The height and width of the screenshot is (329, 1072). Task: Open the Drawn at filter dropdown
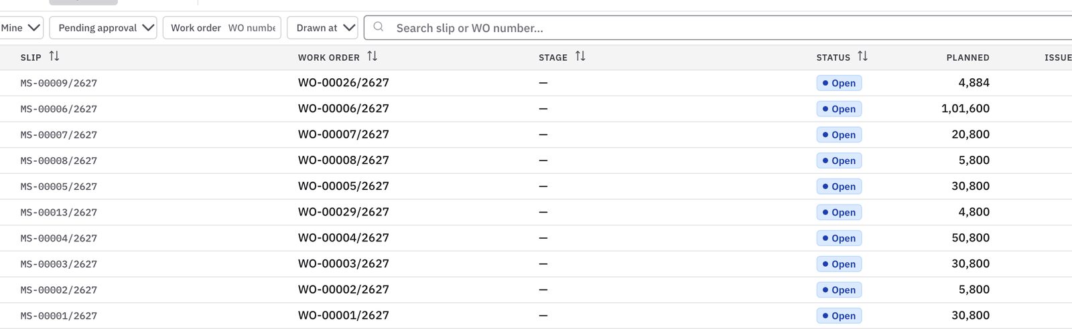(322, 27)
